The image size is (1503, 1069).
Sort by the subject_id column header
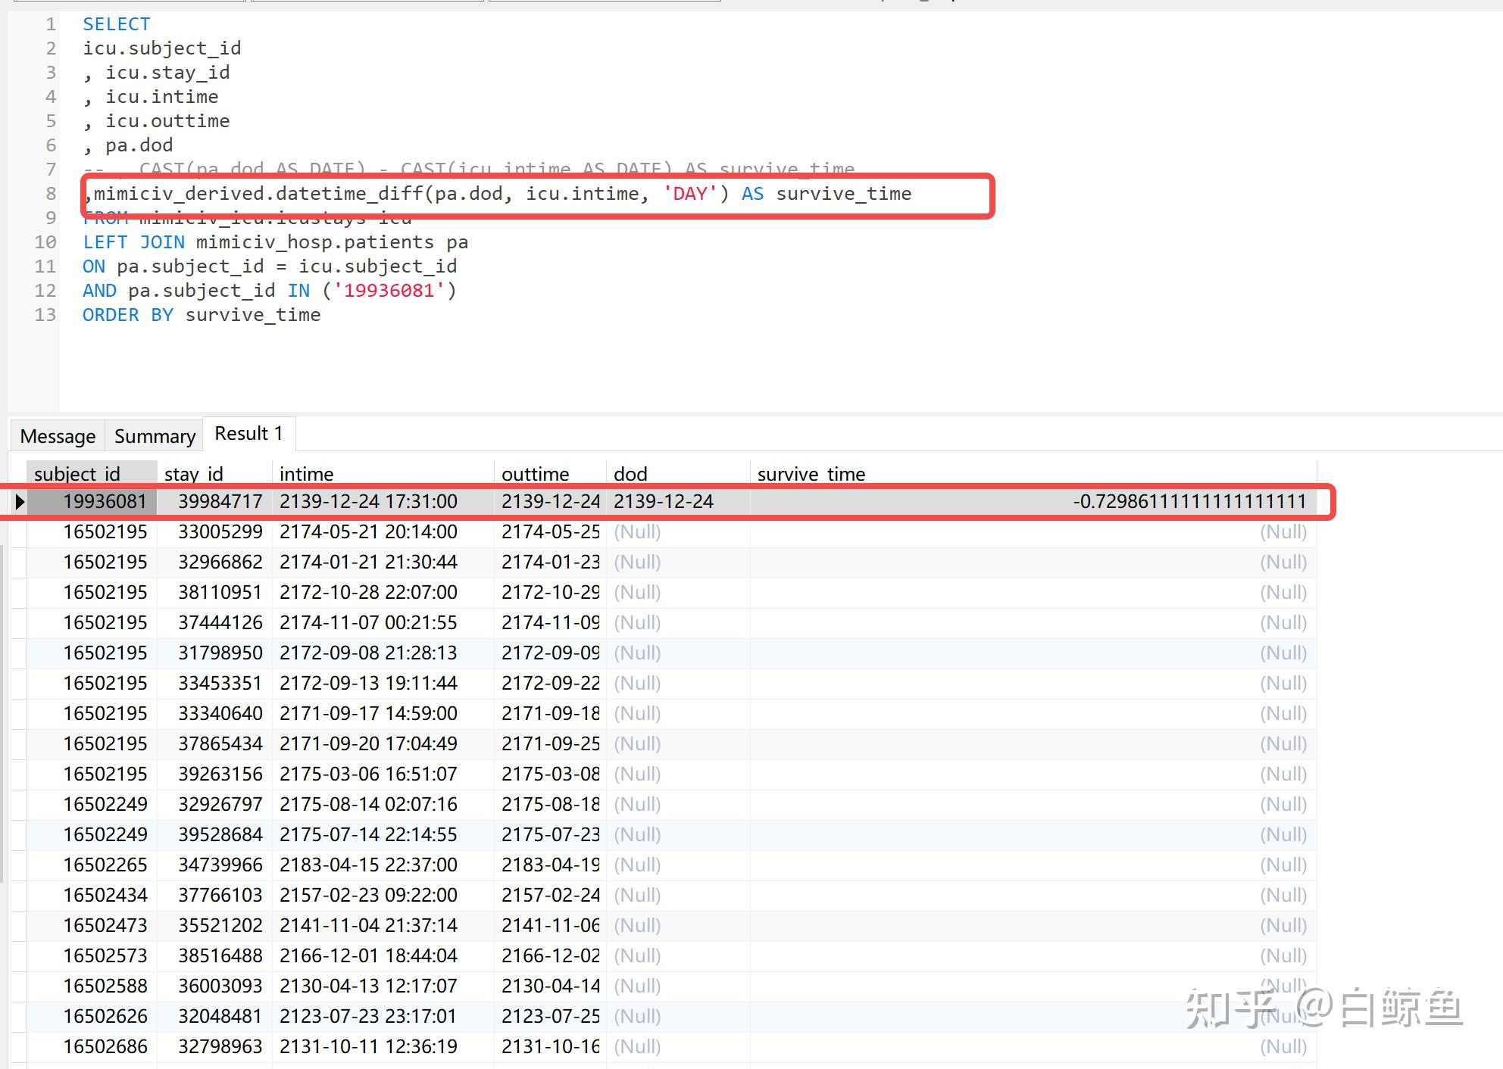click(77, 474)
